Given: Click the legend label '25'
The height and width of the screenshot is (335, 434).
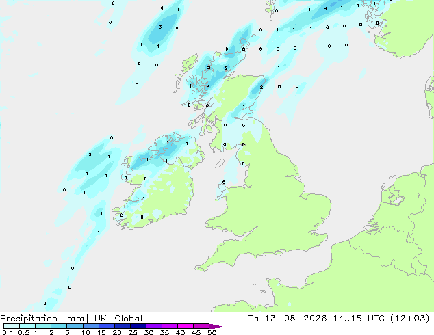Looking at the screenshot, I should (133, 332).
